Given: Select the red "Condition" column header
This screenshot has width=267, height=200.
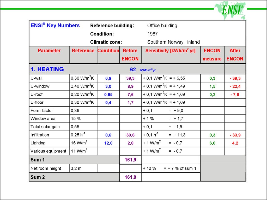Looking at the screenshot, I should click(x=108, y=51).
